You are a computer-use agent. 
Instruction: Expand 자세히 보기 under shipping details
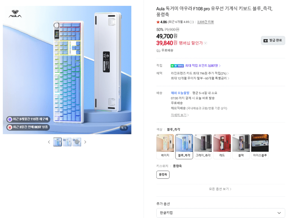click(x=179, y=115)
